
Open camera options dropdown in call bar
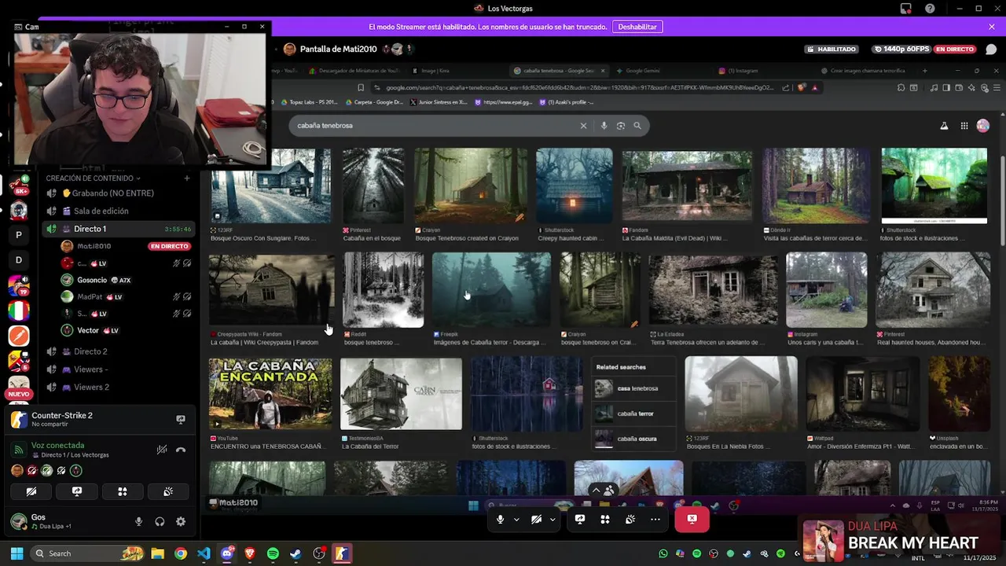coord(553,519)
